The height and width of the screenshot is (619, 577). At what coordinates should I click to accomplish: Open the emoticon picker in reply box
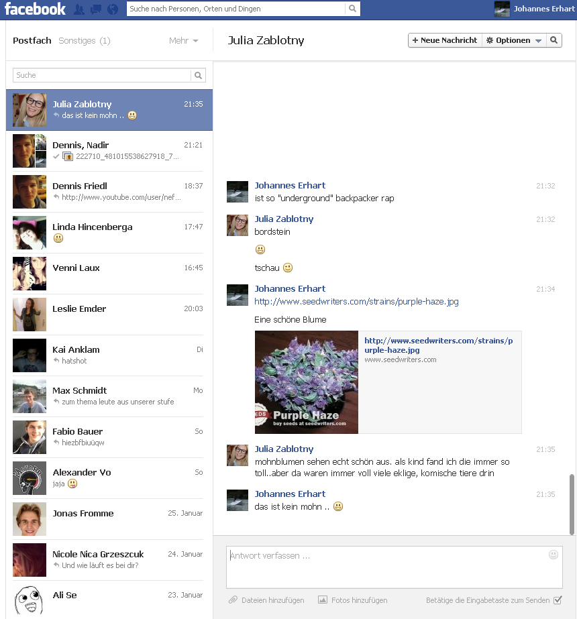click(554, 555)
